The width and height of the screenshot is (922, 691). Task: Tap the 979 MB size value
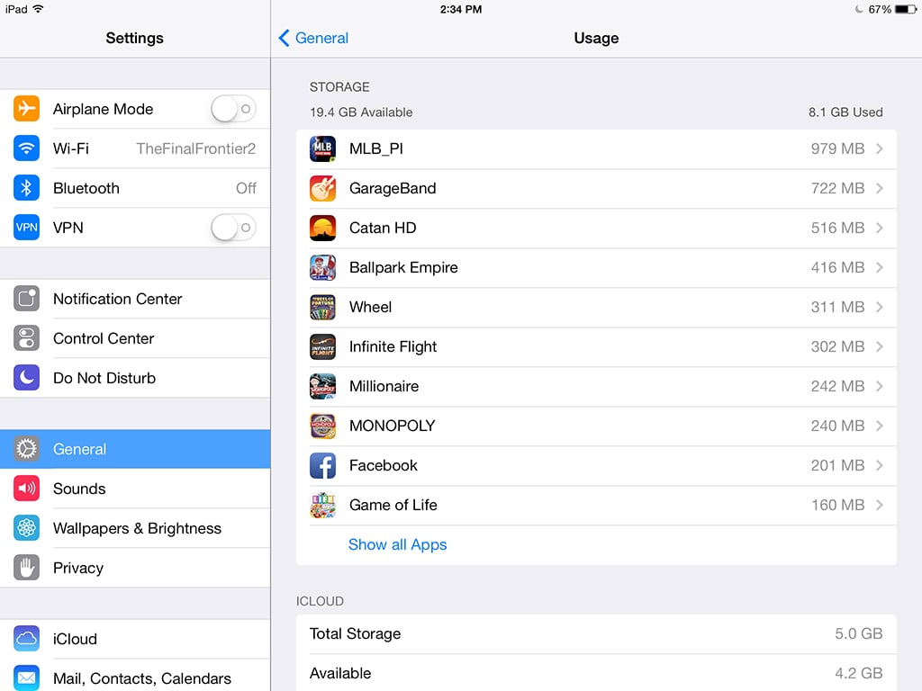click(x=837, y=148)
